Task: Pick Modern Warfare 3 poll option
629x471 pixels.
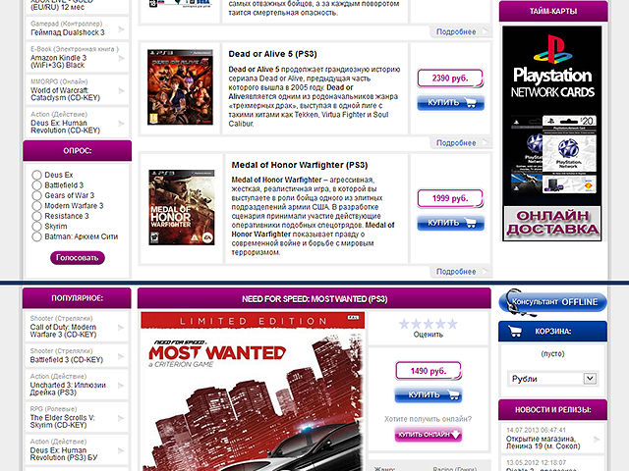Action: coord(36,205)
